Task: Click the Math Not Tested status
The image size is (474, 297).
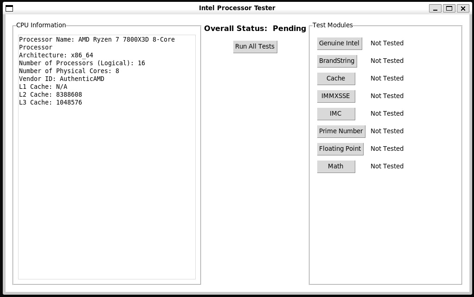Action: pyautogui.click(x=387, y=166)
